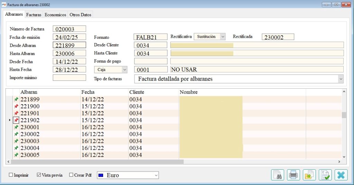Image resolution: width=354 pixels, height=185 pixels.
Task: Enable the Imprimir checkbox
Action: (11, 175)
